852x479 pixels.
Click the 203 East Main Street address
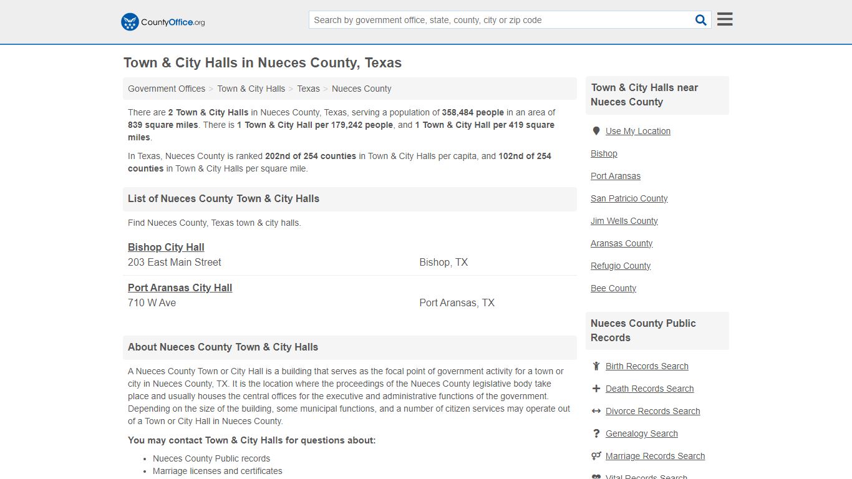point(175,263)
